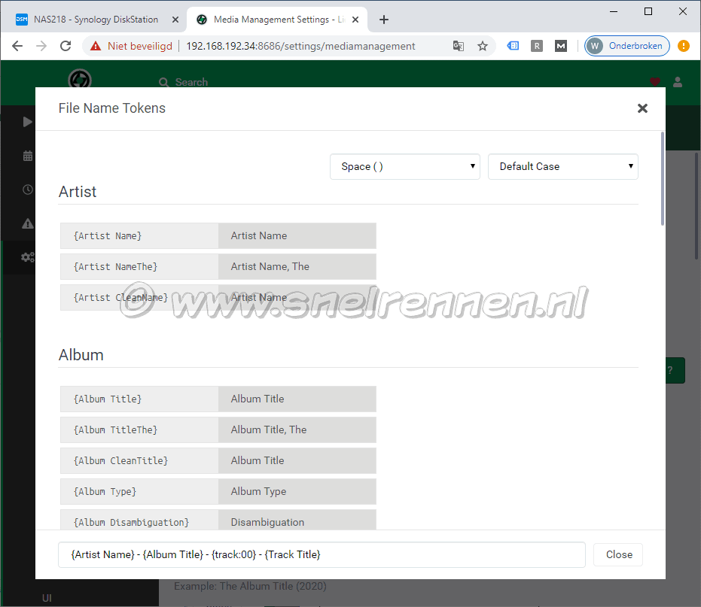Open the Wanted warning icon in sidebar
This screenshot has width=701, height=607.
point(28,223)
